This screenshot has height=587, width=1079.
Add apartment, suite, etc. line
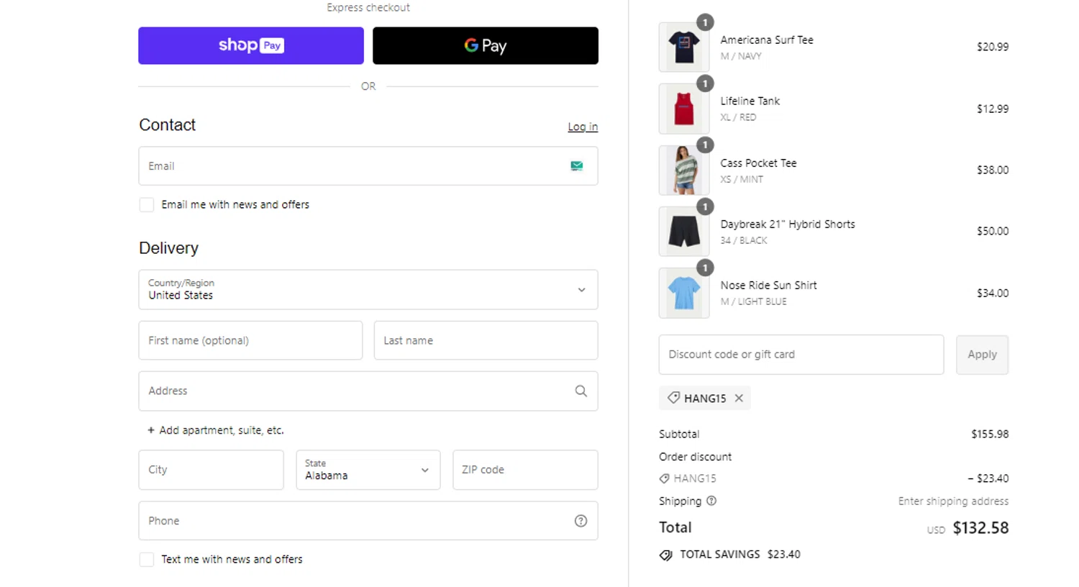(x=216, y=430)
